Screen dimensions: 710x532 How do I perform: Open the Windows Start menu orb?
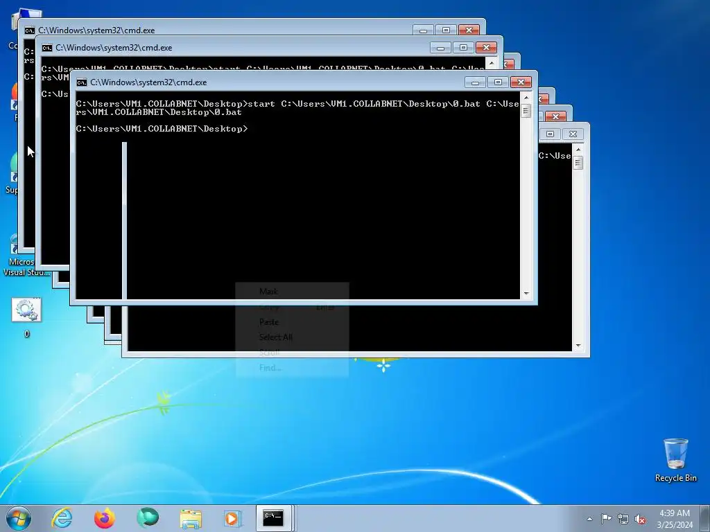(19, 518)
